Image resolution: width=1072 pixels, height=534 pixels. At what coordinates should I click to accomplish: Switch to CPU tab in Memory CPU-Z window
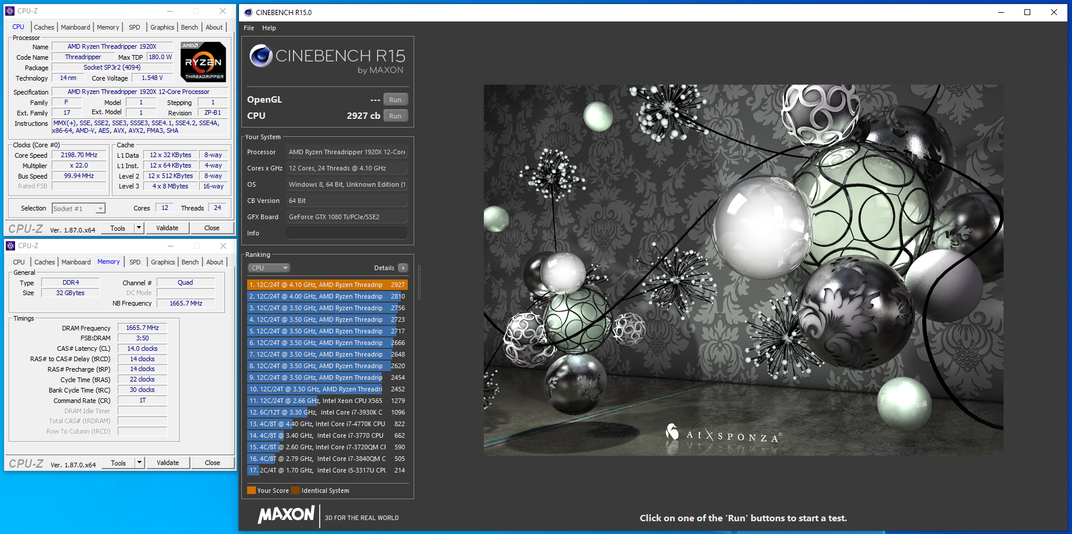(x=19, y=262)
